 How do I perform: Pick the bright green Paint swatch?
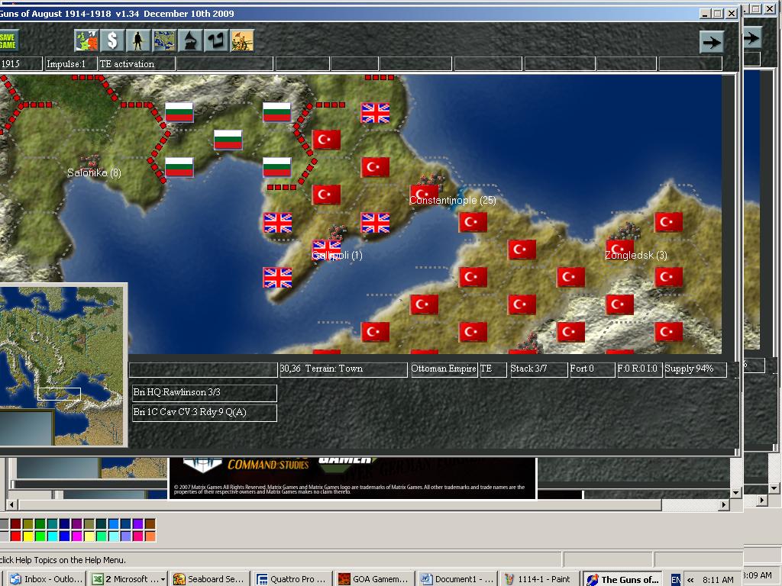tap(40, 536)
